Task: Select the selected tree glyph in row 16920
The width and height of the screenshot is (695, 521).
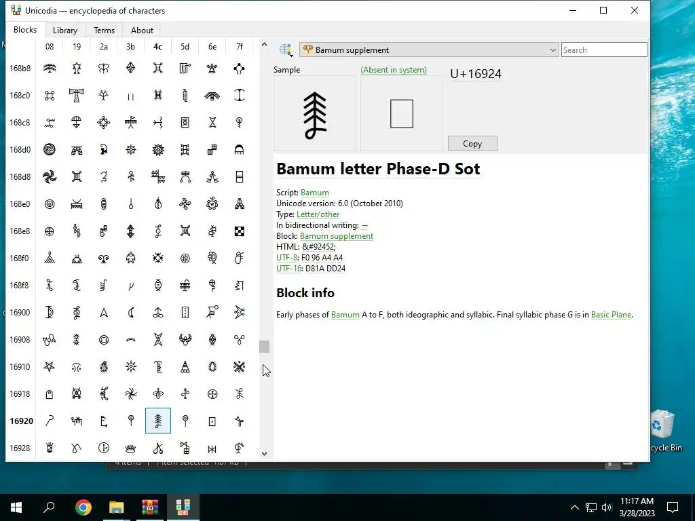Action: pyautogui.click(x=157, y=421)
